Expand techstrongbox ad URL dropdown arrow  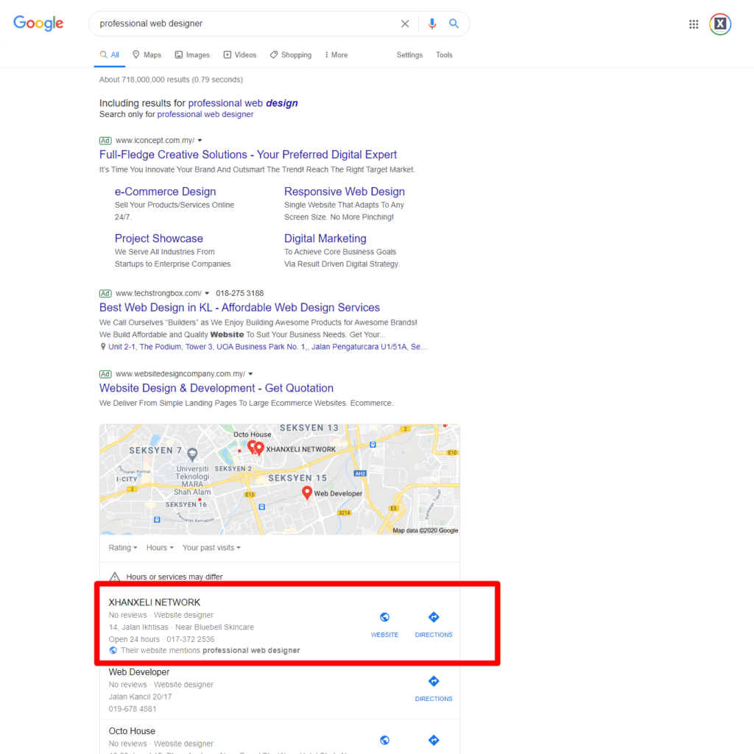[x=207, y=293]
